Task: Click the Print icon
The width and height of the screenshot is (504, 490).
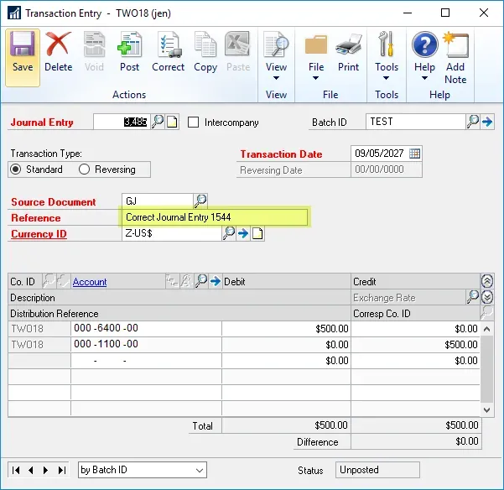Action: [x=348, y=52]
